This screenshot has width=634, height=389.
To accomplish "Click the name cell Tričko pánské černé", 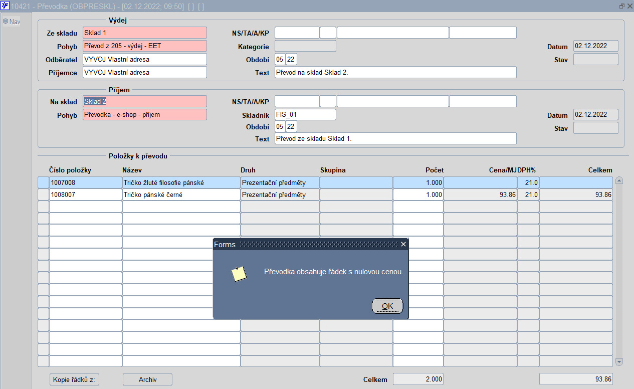I will [x=181, y=194].
